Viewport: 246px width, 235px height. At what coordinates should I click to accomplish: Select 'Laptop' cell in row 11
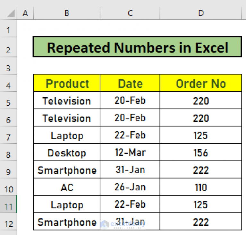point(67,204)
